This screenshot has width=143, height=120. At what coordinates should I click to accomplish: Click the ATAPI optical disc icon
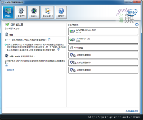click(71, 48)
